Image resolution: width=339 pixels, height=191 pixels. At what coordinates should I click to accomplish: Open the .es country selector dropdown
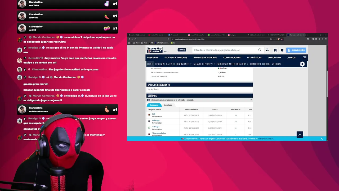click(x=166, y=51)
